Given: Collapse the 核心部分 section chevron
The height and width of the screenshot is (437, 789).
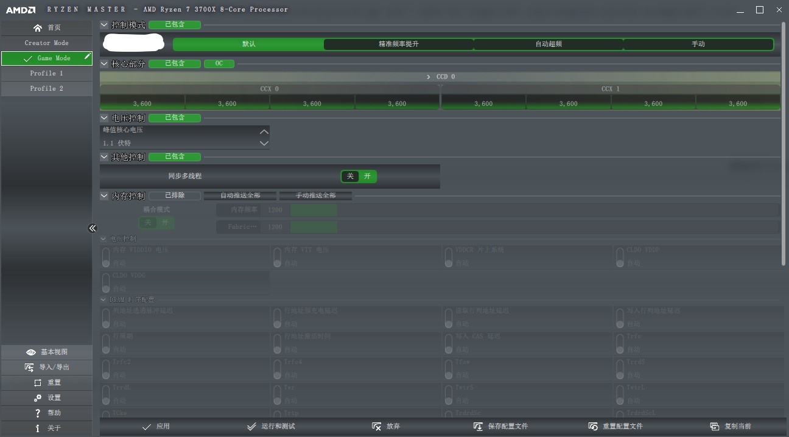Looking at the screenshot, I should tap(104, 64).
